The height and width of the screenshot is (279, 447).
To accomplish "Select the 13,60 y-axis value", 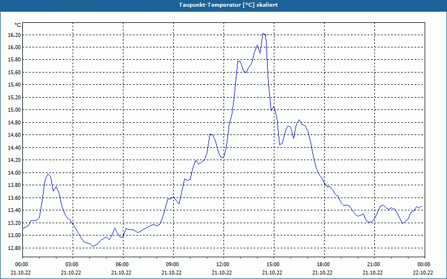I will [16, 198].
